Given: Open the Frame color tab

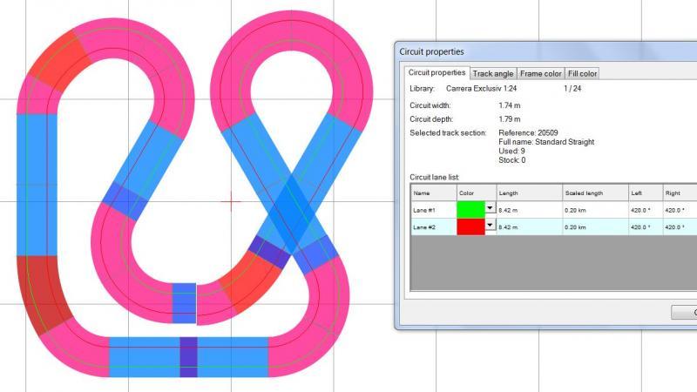Looking at the screenshot, I should point(541,74).
